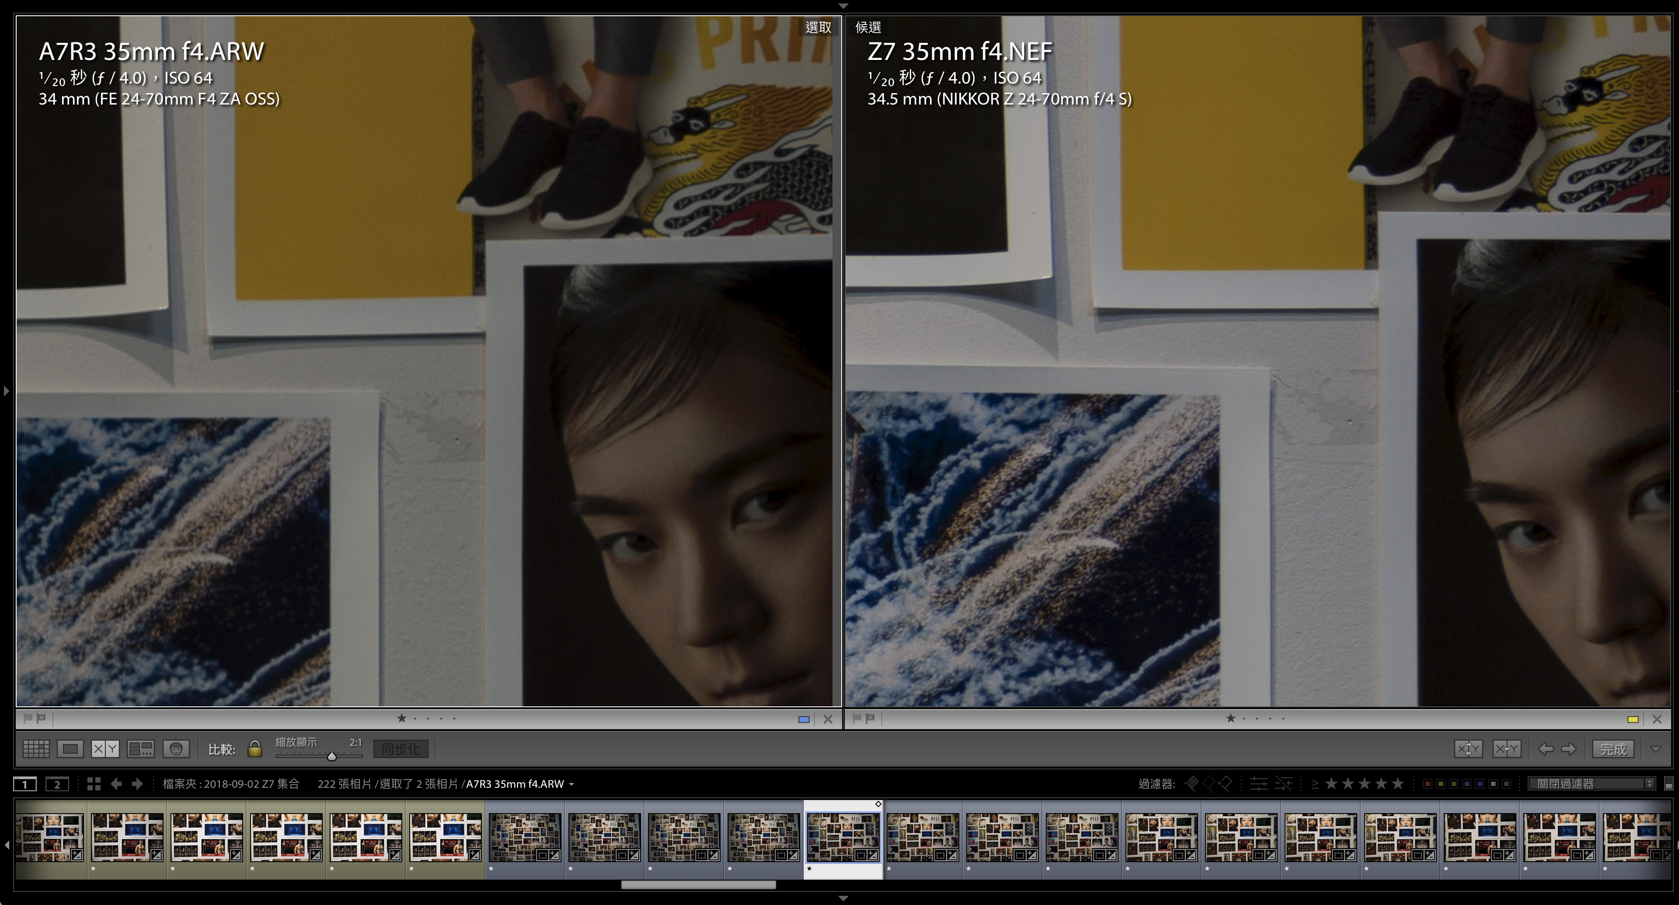Toggle the link focus lock icon

coord(255,748)
